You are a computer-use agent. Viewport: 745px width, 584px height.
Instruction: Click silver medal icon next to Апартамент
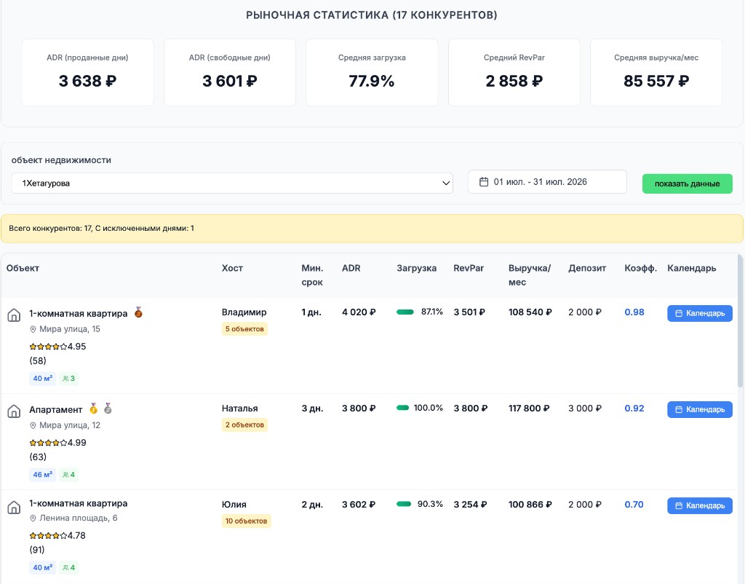(x=108, y=409)
